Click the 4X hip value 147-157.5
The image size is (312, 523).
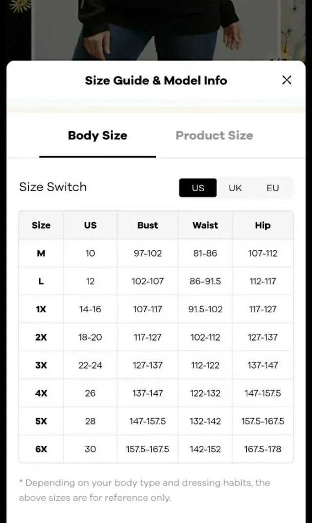[x=263, y=393]
